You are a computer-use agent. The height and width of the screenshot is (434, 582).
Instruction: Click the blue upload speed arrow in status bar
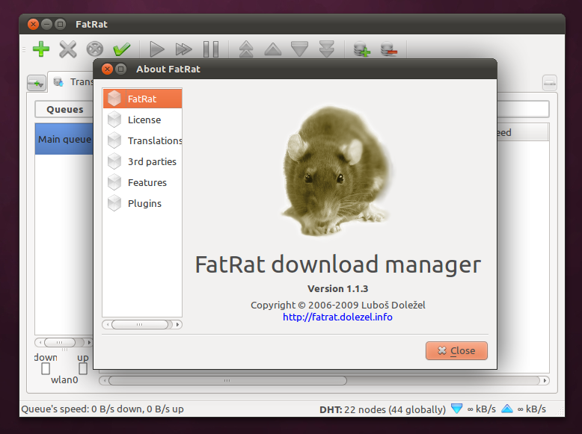[x=507, y=409]
